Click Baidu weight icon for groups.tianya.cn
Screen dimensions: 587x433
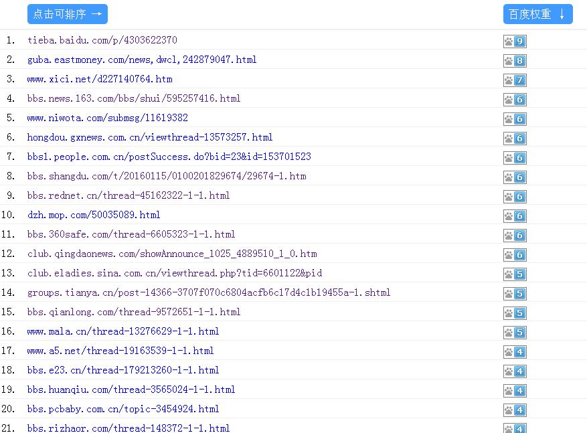(x=515, y=294)
